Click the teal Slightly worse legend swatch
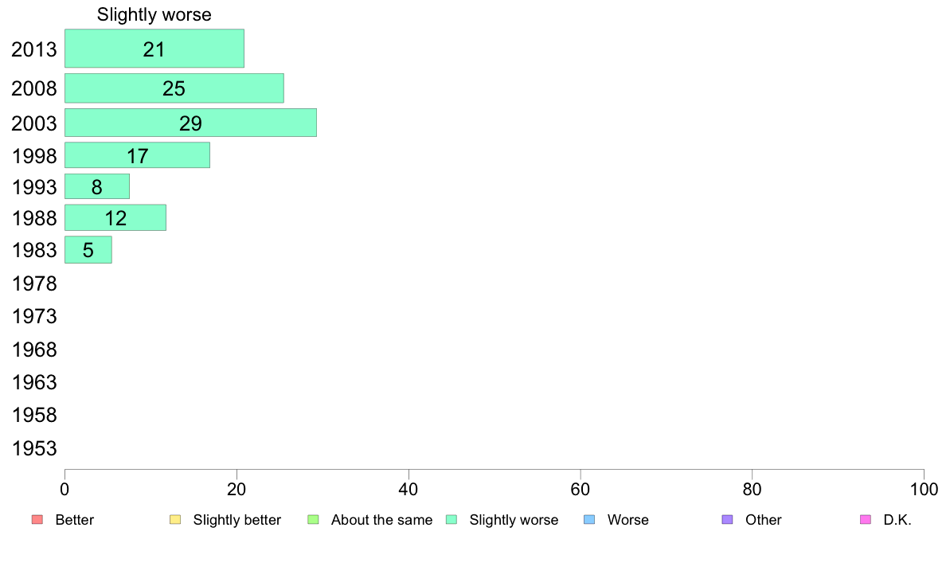This screenshot has width=946, height=586. [451, 520]
